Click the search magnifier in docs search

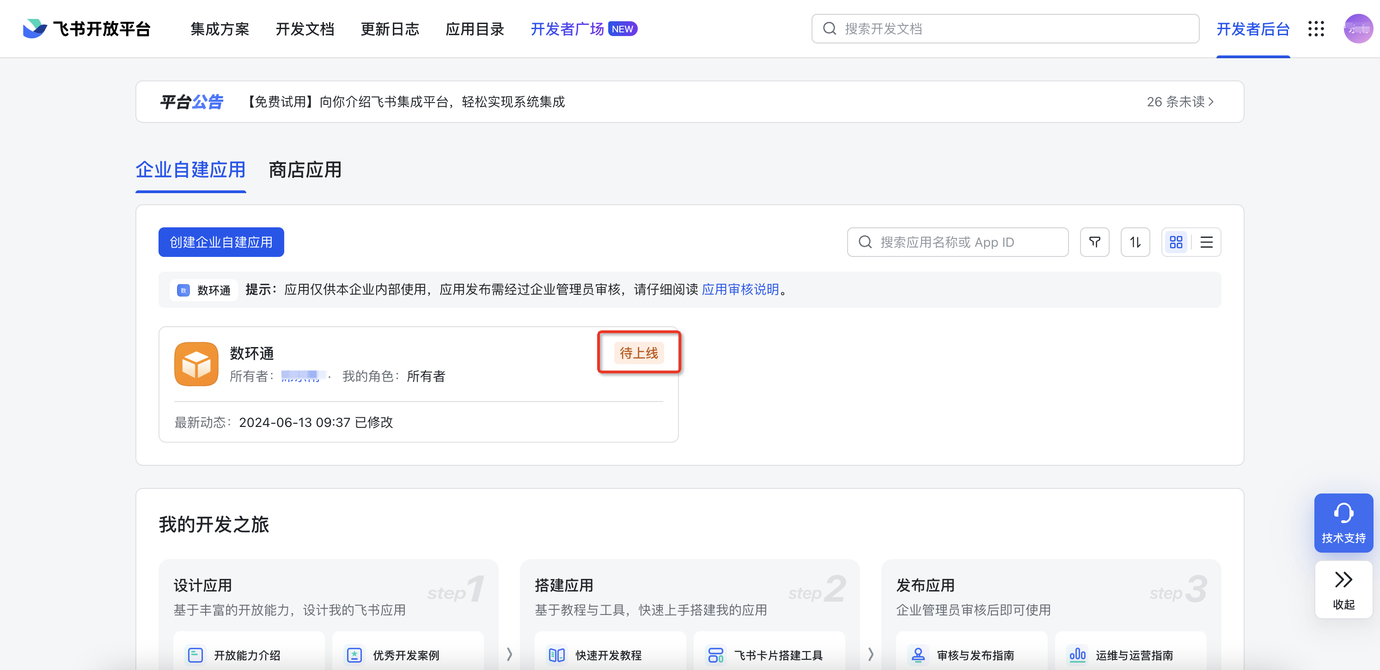[x=829, y=28]
